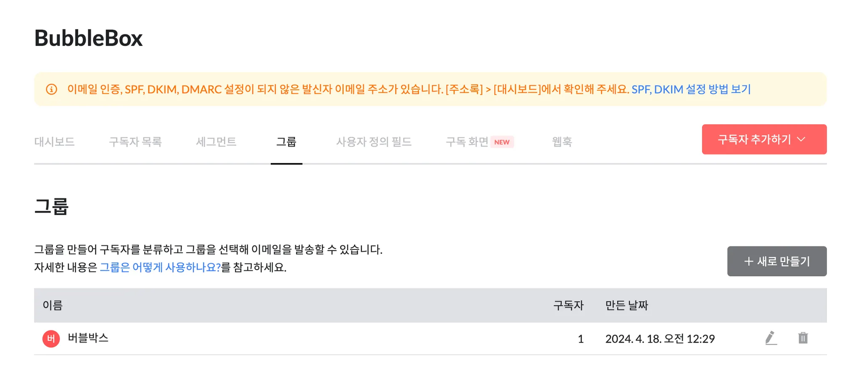
Task: Open the 대시보드 tab
Action: pyautogui.click(x=54, y=142)
